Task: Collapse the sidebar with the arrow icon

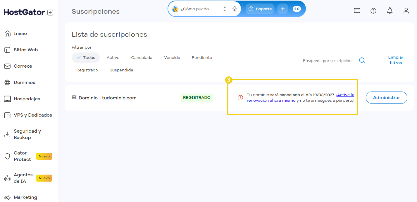Action: click(50, 13)
